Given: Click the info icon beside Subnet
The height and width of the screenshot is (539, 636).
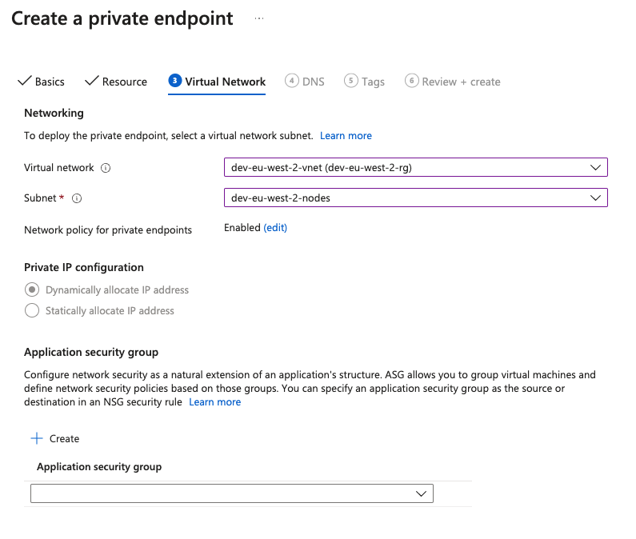Looking at the screenshot, I should pyautogui.click(x=78, y=198).
